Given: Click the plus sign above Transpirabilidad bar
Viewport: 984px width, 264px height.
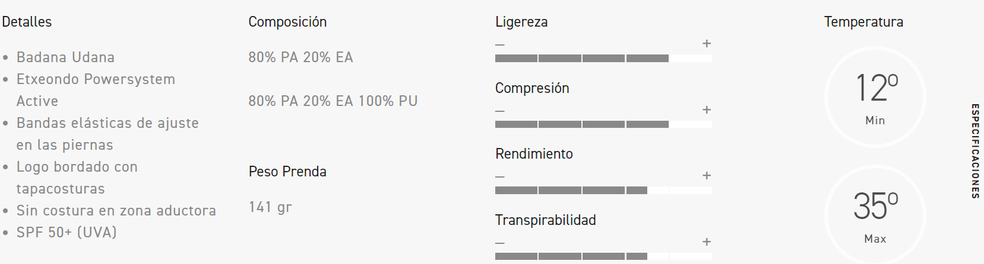Looking at the screenshot, I should click(707, 242).
